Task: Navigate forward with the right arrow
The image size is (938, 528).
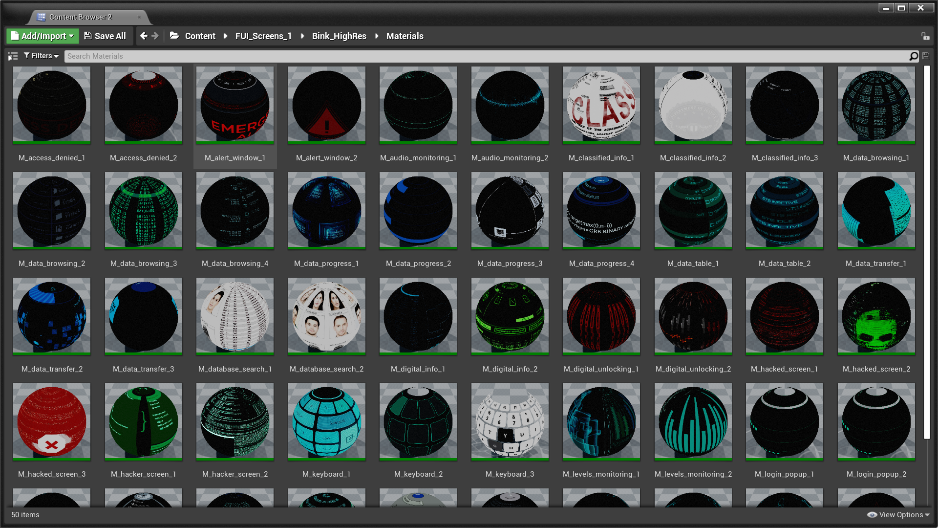Action: tap(155, 36)
